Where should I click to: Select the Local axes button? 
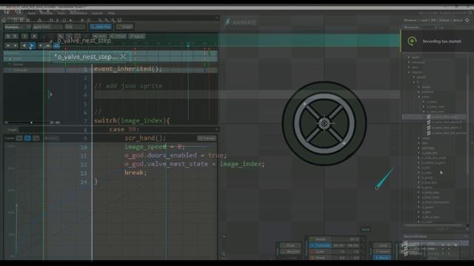382,245
